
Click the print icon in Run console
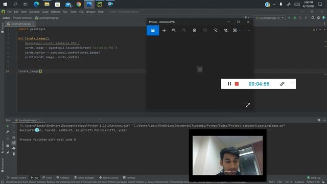click(14, 149)
